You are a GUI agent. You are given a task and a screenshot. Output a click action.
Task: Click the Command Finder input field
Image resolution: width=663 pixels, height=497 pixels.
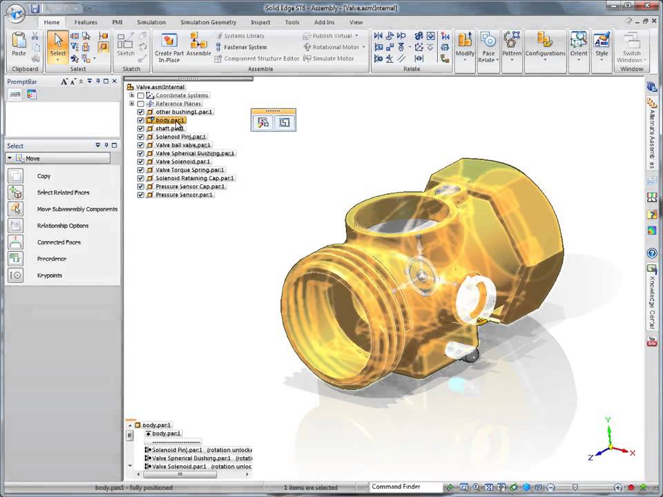(x=405, y=487)
